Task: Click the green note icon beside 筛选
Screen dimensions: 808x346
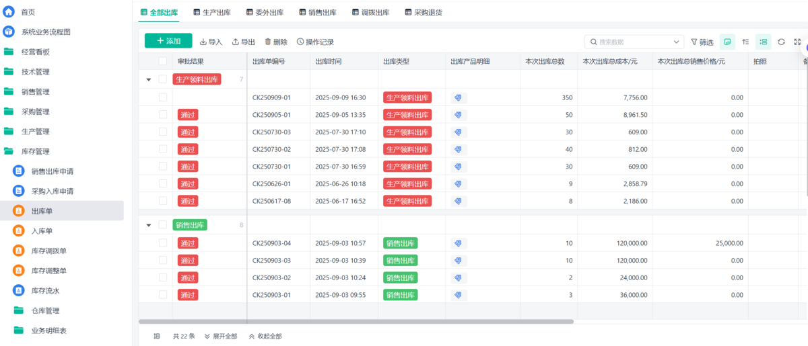Action: [727, 42]
